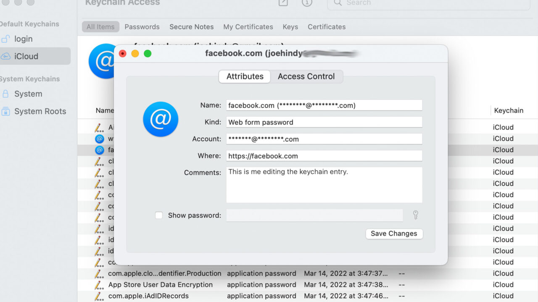Switch to the Access Control tab
The image size is (538, 302).
(306, 76)
